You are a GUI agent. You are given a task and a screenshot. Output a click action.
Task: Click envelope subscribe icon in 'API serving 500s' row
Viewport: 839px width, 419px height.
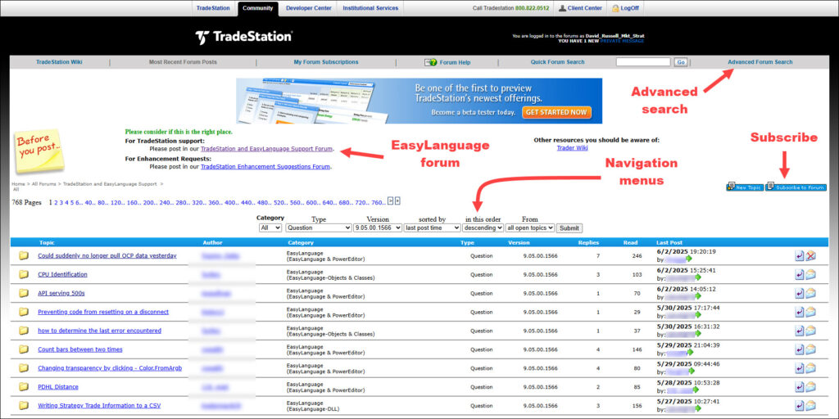click(x=810, y=294)
